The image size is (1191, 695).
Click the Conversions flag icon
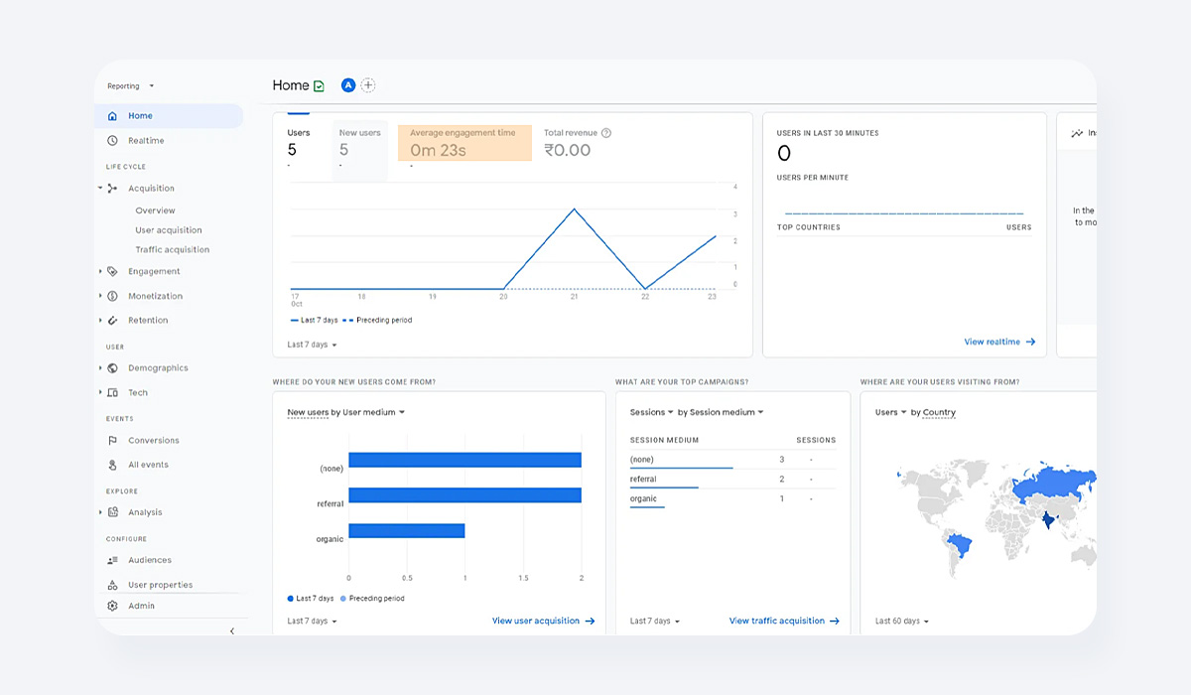point(112,441)
